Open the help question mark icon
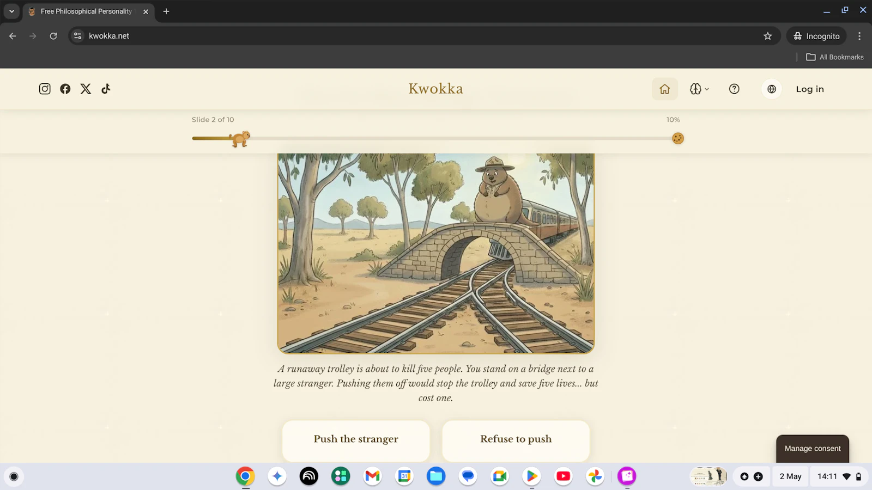 (734, 89)
